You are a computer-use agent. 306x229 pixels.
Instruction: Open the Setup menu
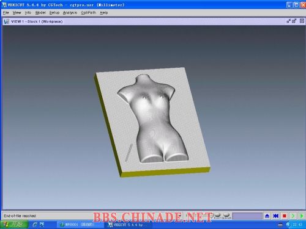(54, 13)
